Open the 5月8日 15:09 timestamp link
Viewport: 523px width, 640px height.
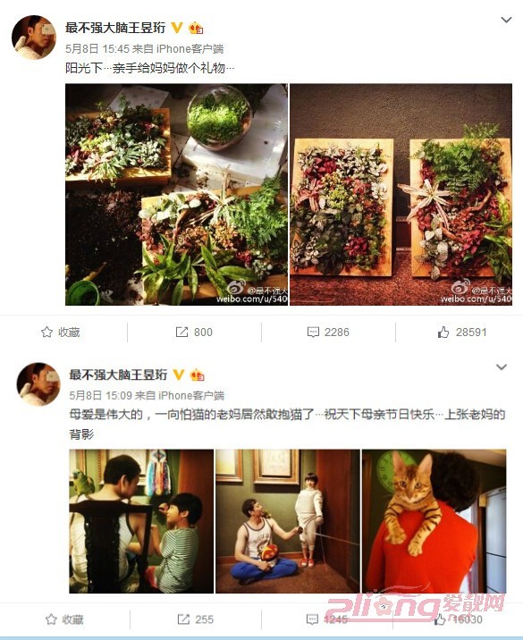coord(100,395)
